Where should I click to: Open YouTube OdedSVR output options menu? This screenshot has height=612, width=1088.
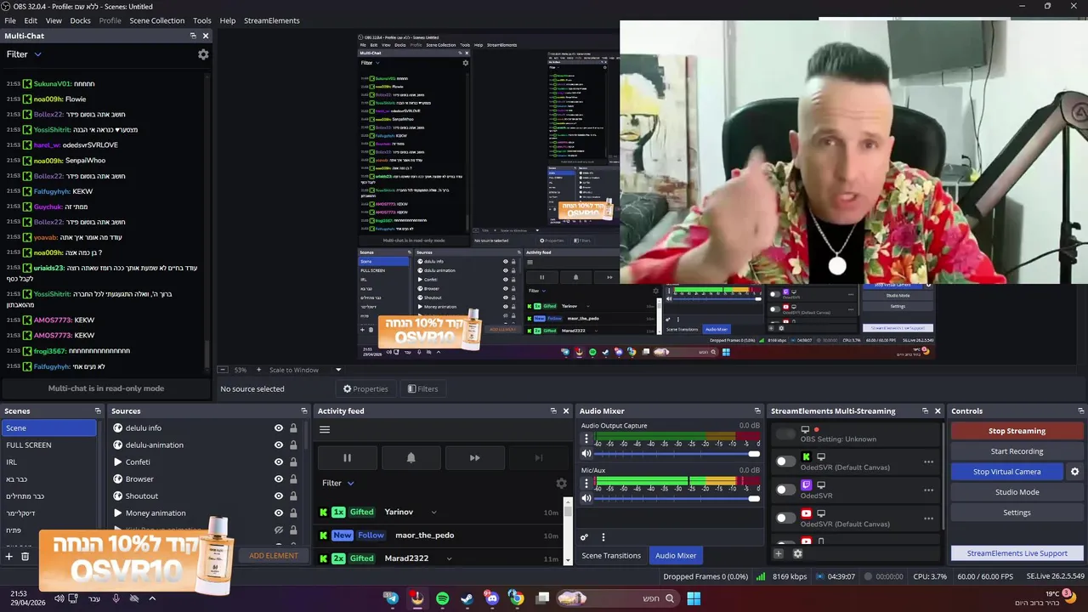click(x=928, y=518)
